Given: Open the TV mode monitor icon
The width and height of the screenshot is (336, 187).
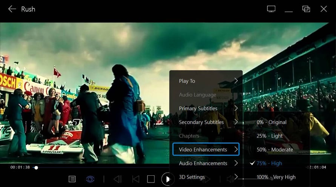Looking at the screenshot, I should pyautogui.click(x=271, y=9).
